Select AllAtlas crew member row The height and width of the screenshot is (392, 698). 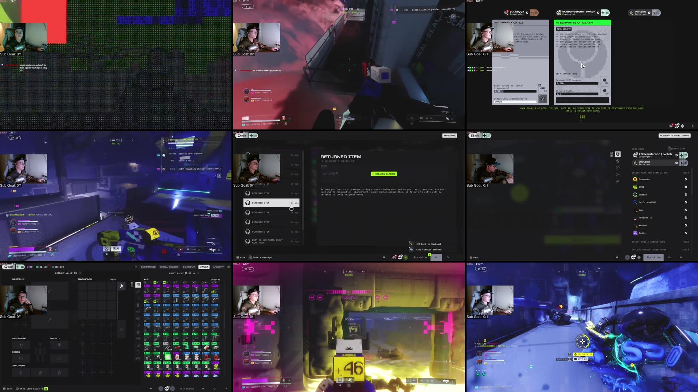tap(660, 163)
